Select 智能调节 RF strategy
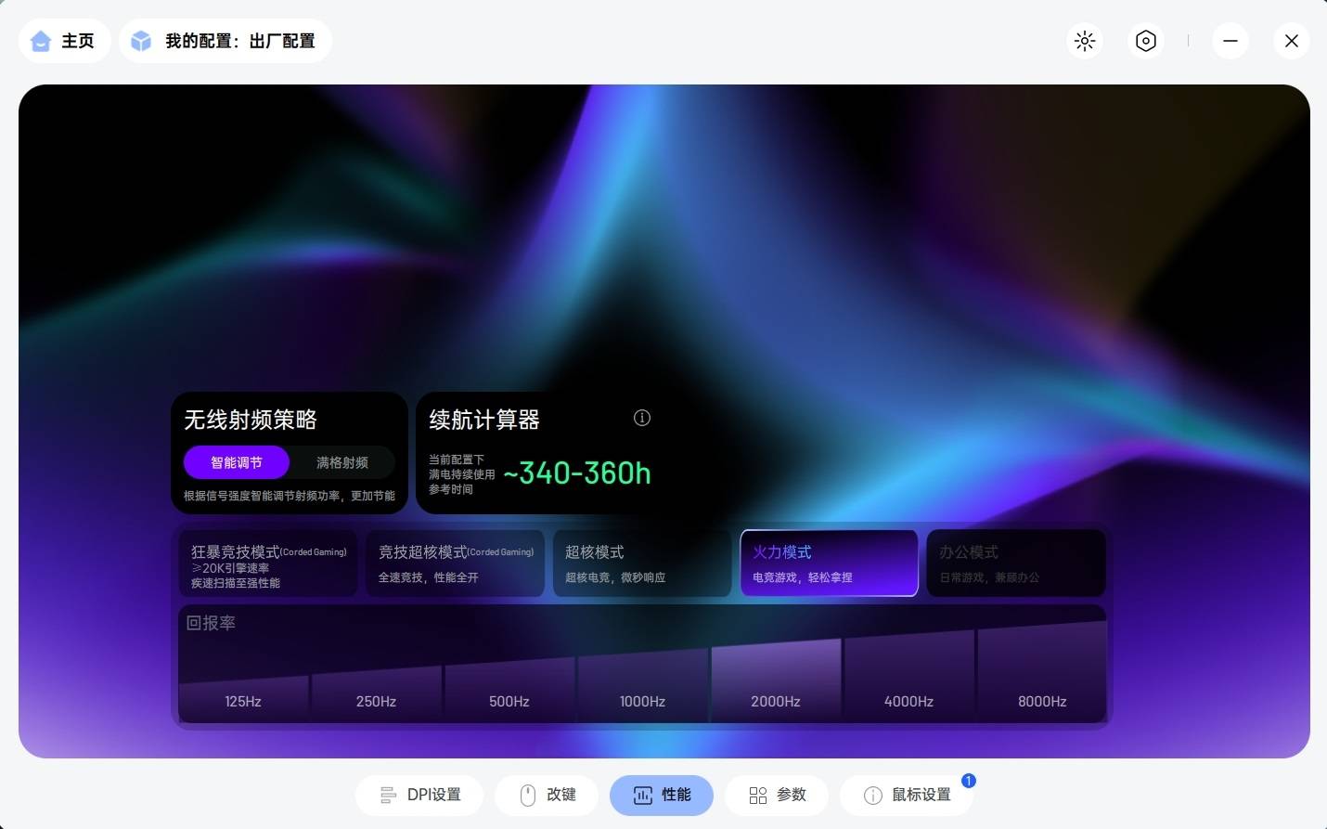The height and width of the screenshot is (829, 1327). (x=237, y=462)
